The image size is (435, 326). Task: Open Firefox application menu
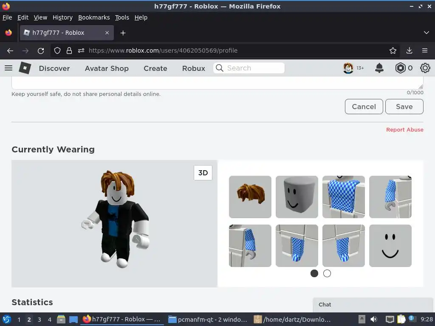(425, 51)
